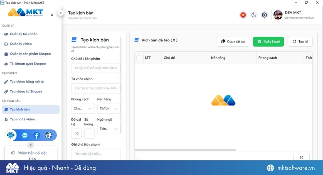Toggle dark mode moon icon
Image resolution: width=323 pixels, height=175 pixels.
point(254,15)
